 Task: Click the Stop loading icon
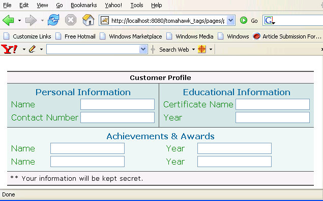coord(71,20)
